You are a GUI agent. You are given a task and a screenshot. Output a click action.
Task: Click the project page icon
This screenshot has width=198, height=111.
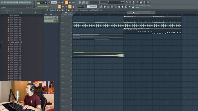coord(119,7)
